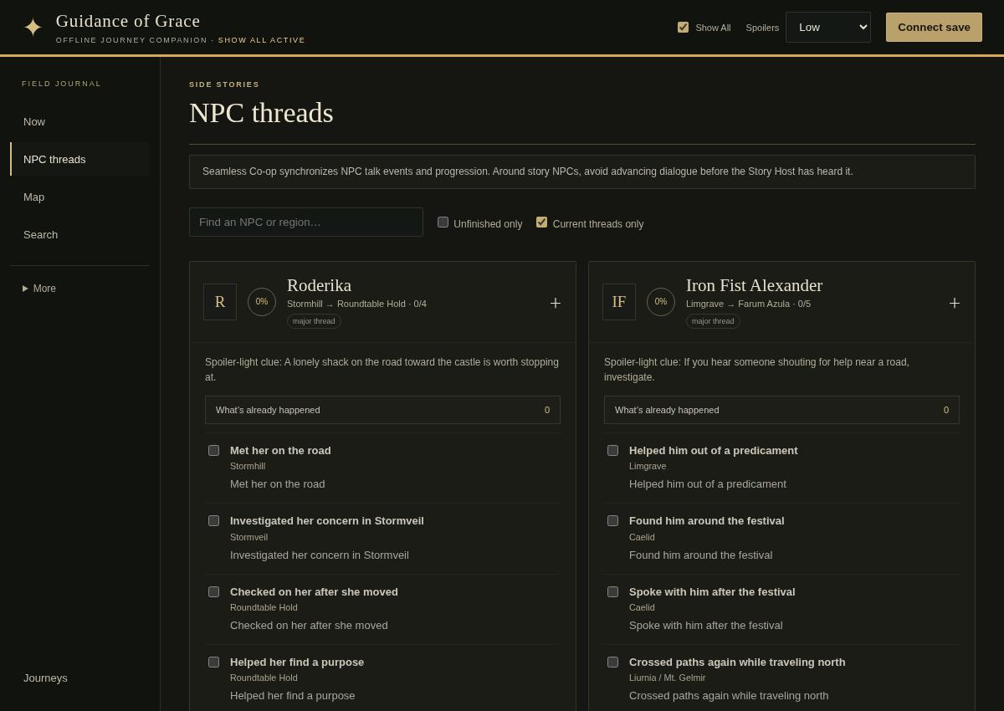Click the Guidance of Grace star logo
The height and width of the screenshot is (711, 1004).
click(33, 28)
